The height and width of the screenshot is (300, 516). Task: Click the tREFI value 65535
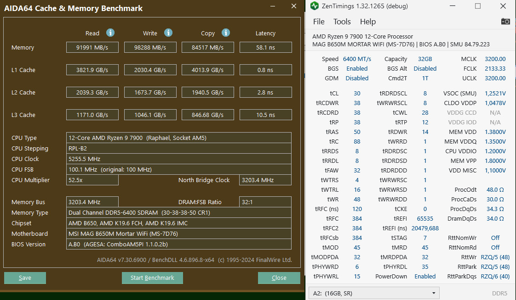pos(425,218)
